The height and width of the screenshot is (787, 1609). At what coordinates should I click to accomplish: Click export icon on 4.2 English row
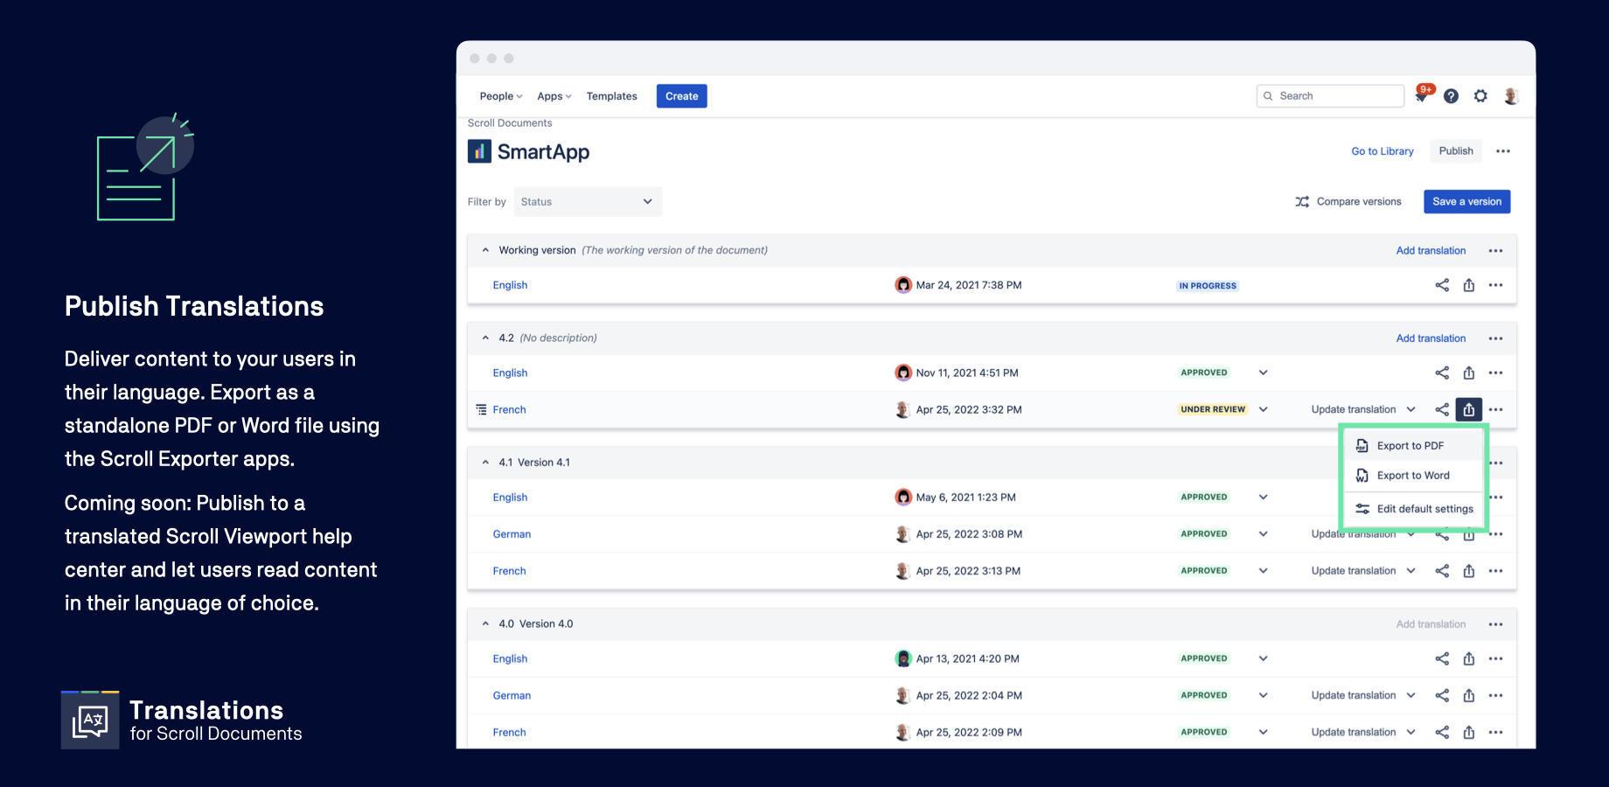click(1469, 373)
